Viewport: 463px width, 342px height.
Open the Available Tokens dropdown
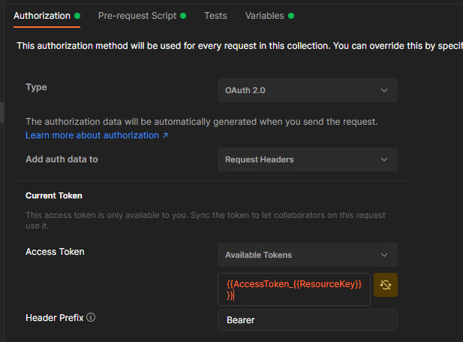point(307,255)
